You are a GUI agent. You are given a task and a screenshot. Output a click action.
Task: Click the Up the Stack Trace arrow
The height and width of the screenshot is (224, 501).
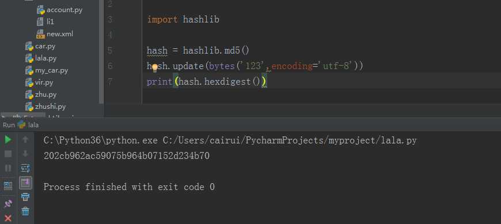[25, 140]
